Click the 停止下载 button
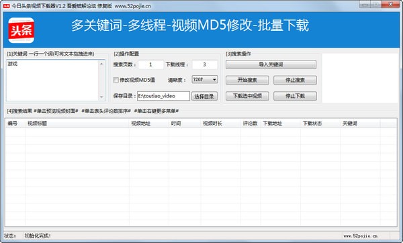Screen dimensions: 403x243 (295, 96)
